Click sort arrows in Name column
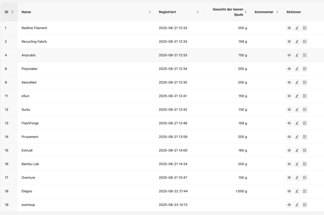Screen dimensions: 324x215 [150, 12]
